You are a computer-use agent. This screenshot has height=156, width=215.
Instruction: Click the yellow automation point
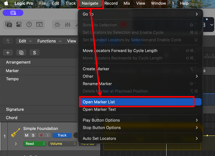coord(207,136)
